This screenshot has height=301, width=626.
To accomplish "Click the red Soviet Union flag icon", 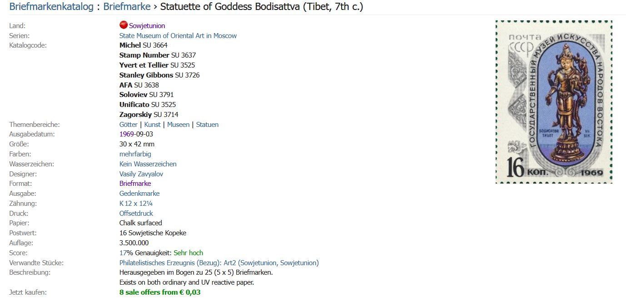I will [123, 25].
